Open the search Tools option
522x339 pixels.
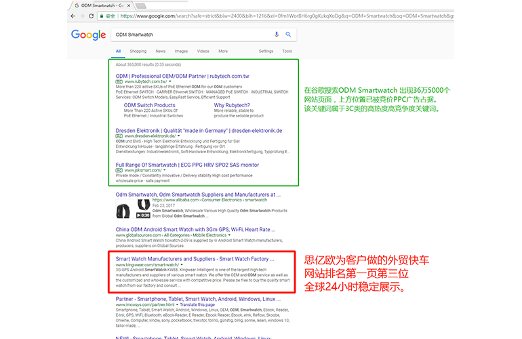287,51
